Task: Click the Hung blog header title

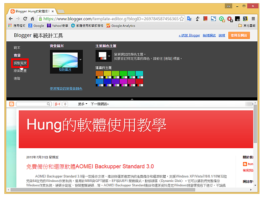Action: (96, 125)
